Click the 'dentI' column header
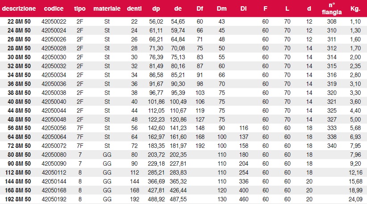The height and width of the screenshot is (204, 367). pyautogui.click(x=134, y=8)
